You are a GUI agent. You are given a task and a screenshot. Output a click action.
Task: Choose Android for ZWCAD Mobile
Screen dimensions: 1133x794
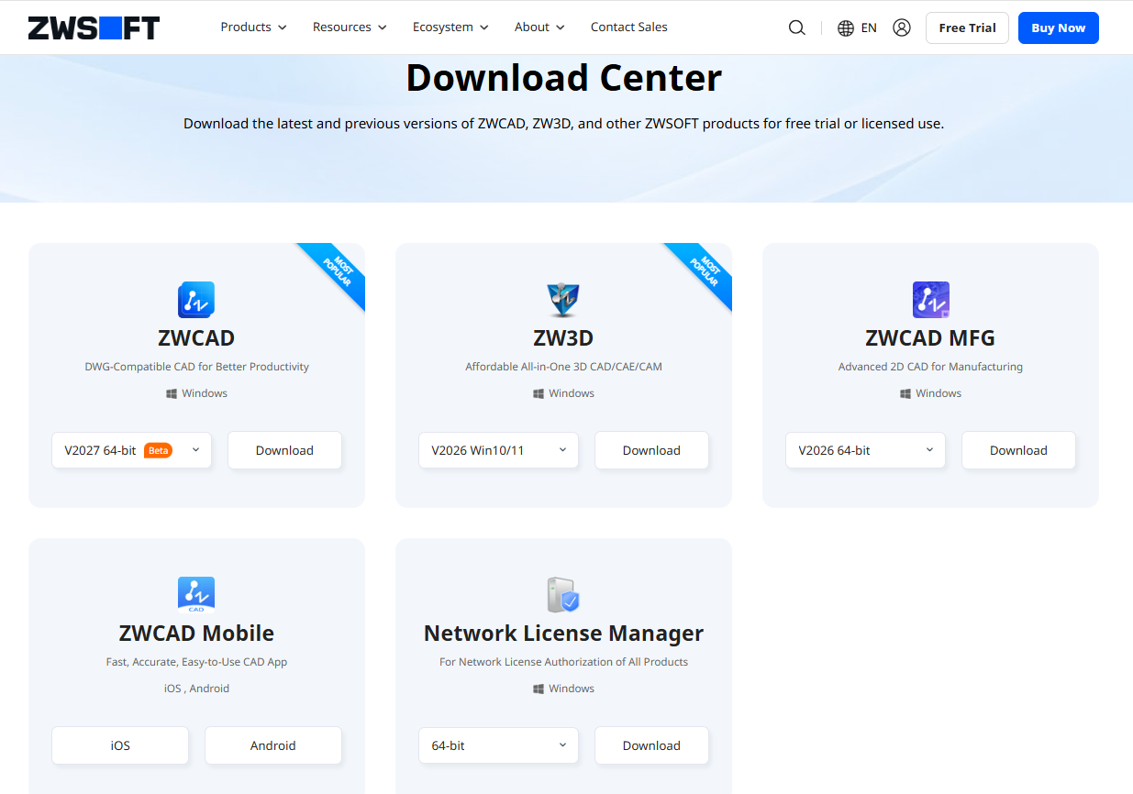tap(273, 745)
